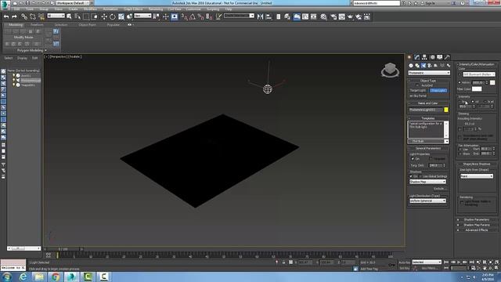Screen dimensions: 501x282
Task: Open the Hierarchy command panel tab
Action: coord(424,57)
